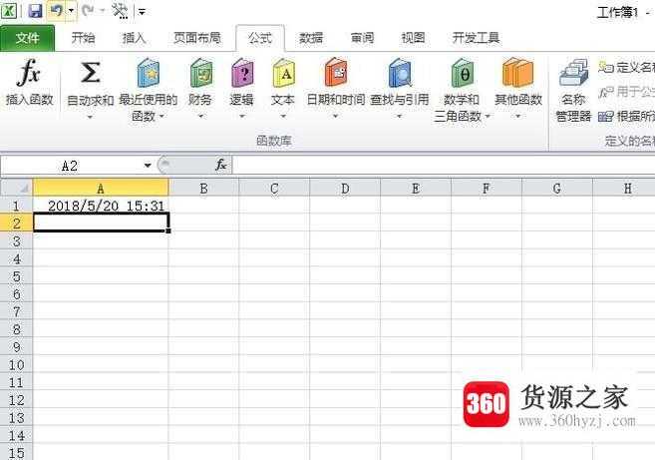655x460 pixels.
Task: Click the 插入函数 (Insert Function) fx icon
Action: pos(29,73)
